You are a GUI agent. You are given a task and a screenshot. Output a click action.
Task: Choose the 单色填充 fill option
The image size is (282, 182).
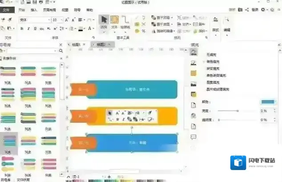coord(213,62)
